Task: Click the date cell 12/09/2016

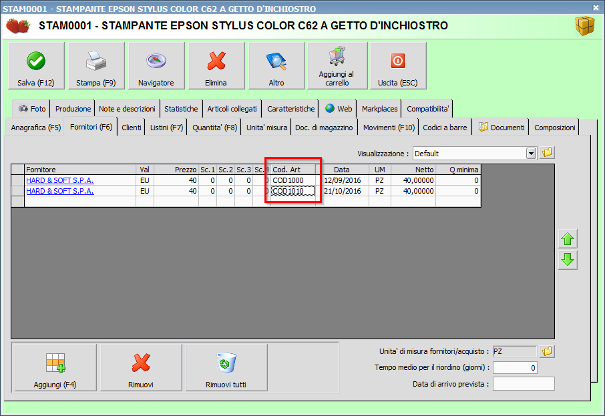Action: [343, 180]
